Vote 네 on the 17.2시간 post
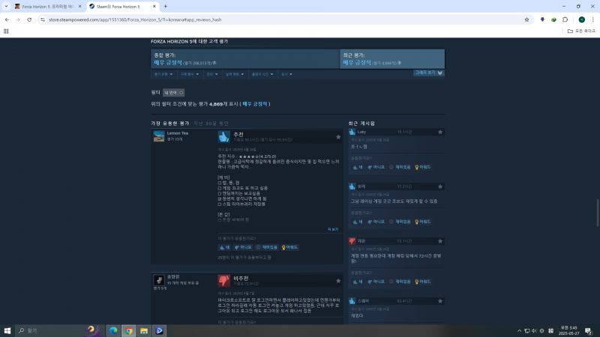Image resolution: width=600 pixels, height=337 pixels. click(x=358, y=222)
